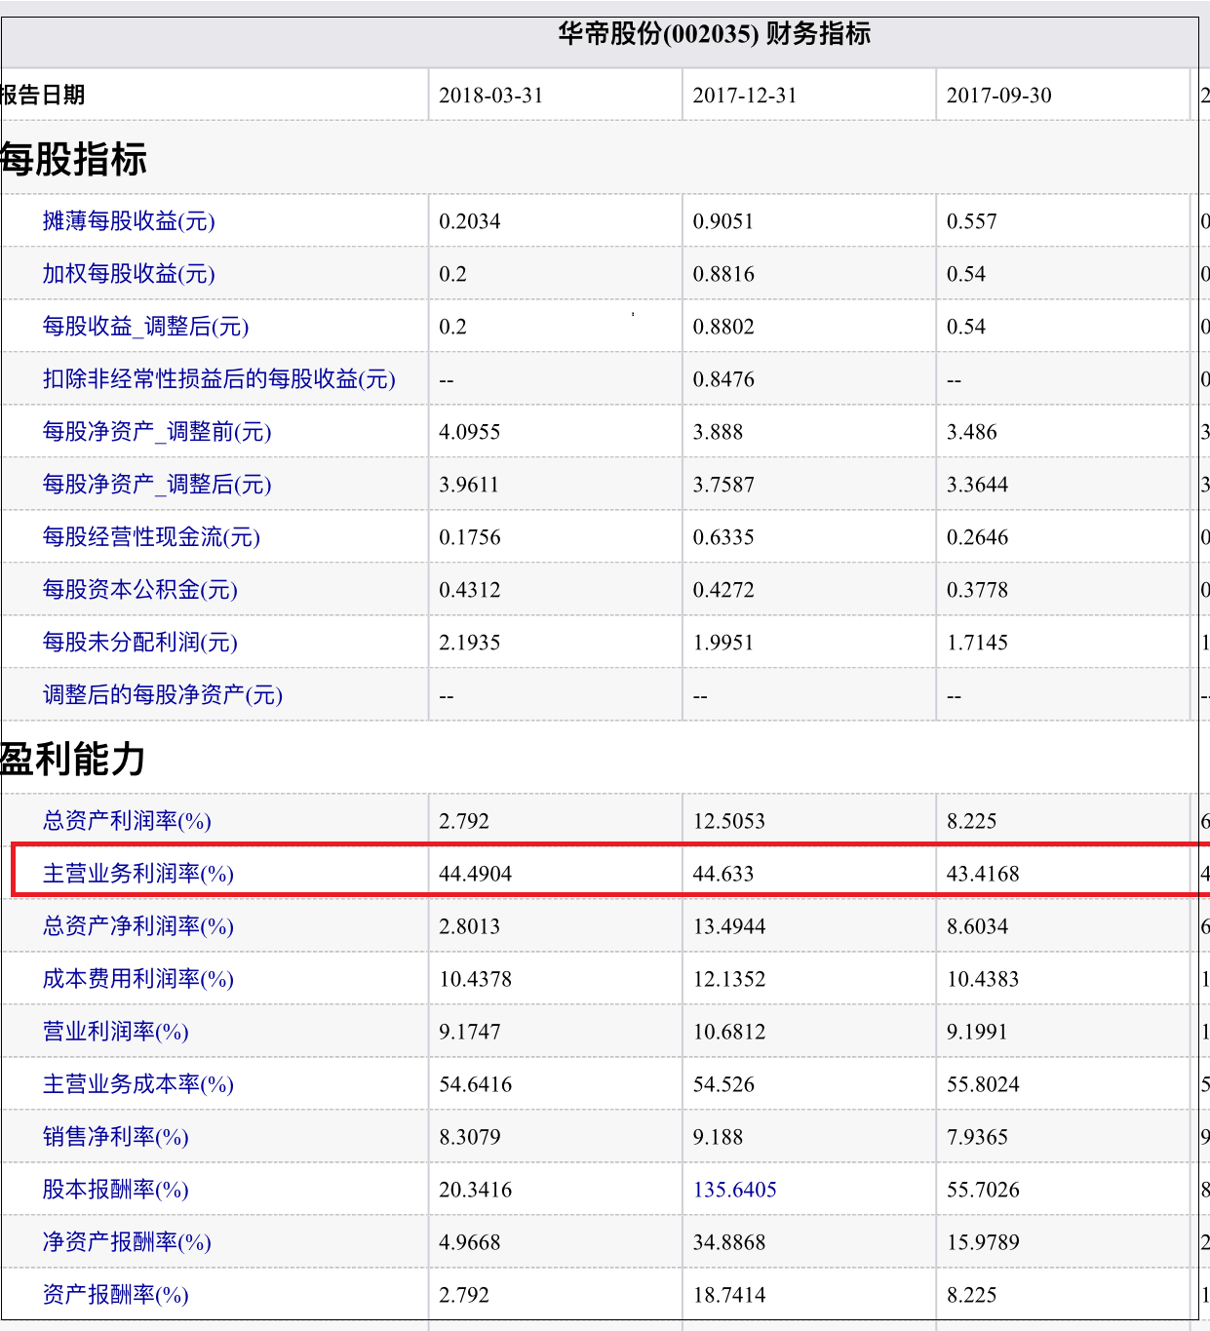This screenshot has height=1331, width=1210.
Task: Click the 每股收益_调整后(元) link
Action: 145,327
